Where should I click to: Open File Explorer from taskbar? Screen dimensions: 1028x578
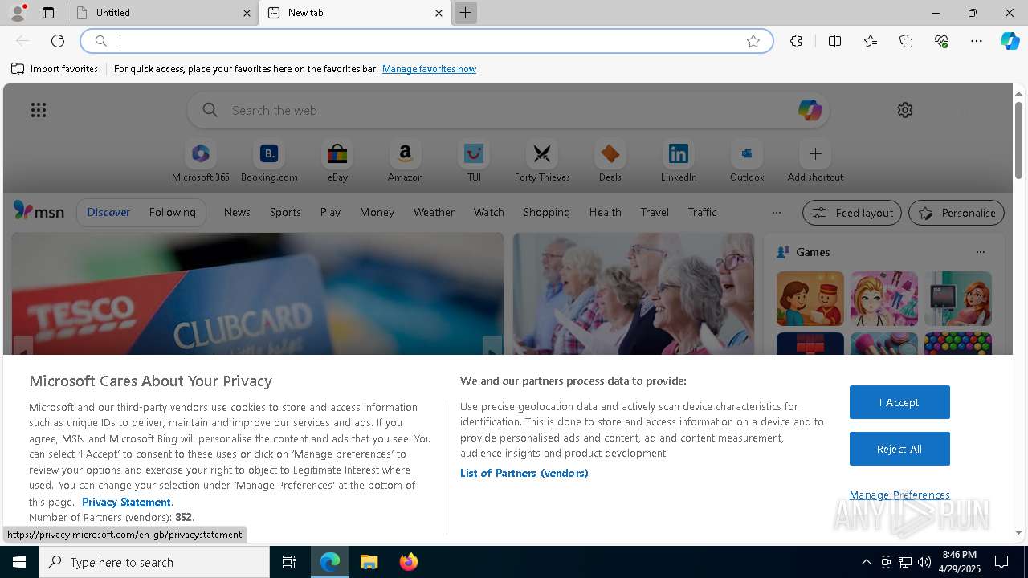tap(369, 562)
